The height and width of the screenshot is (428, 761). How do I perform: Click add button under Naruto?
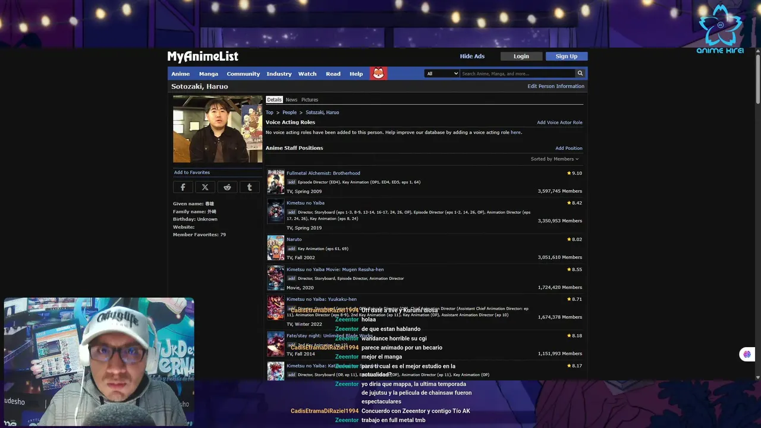291,249
